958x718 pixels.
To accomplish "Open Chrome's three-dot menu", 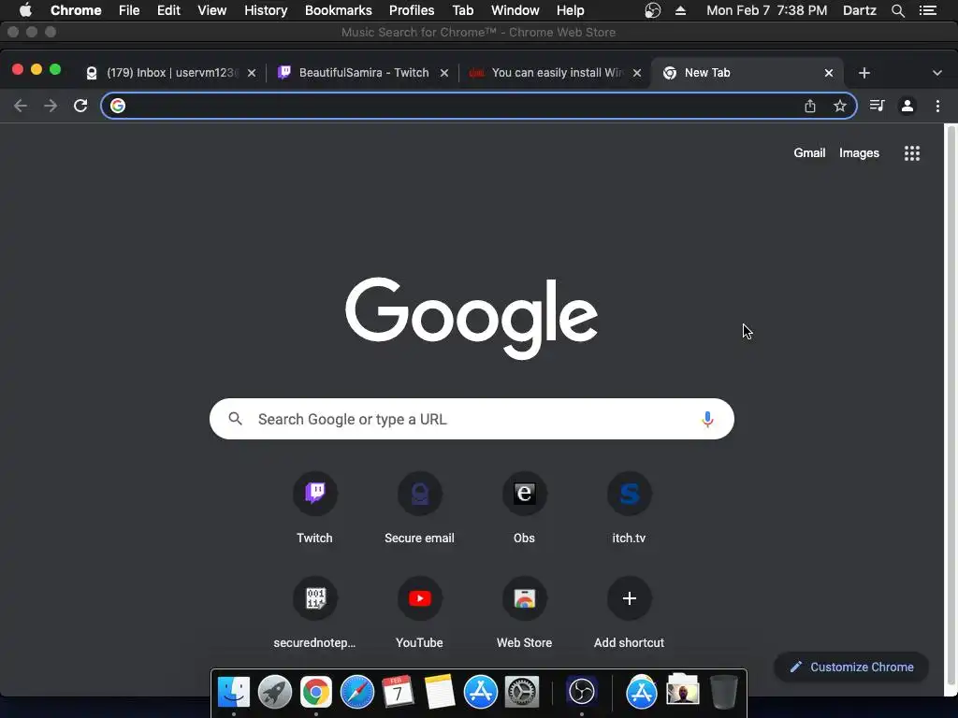I will click(x=937, y=106).
